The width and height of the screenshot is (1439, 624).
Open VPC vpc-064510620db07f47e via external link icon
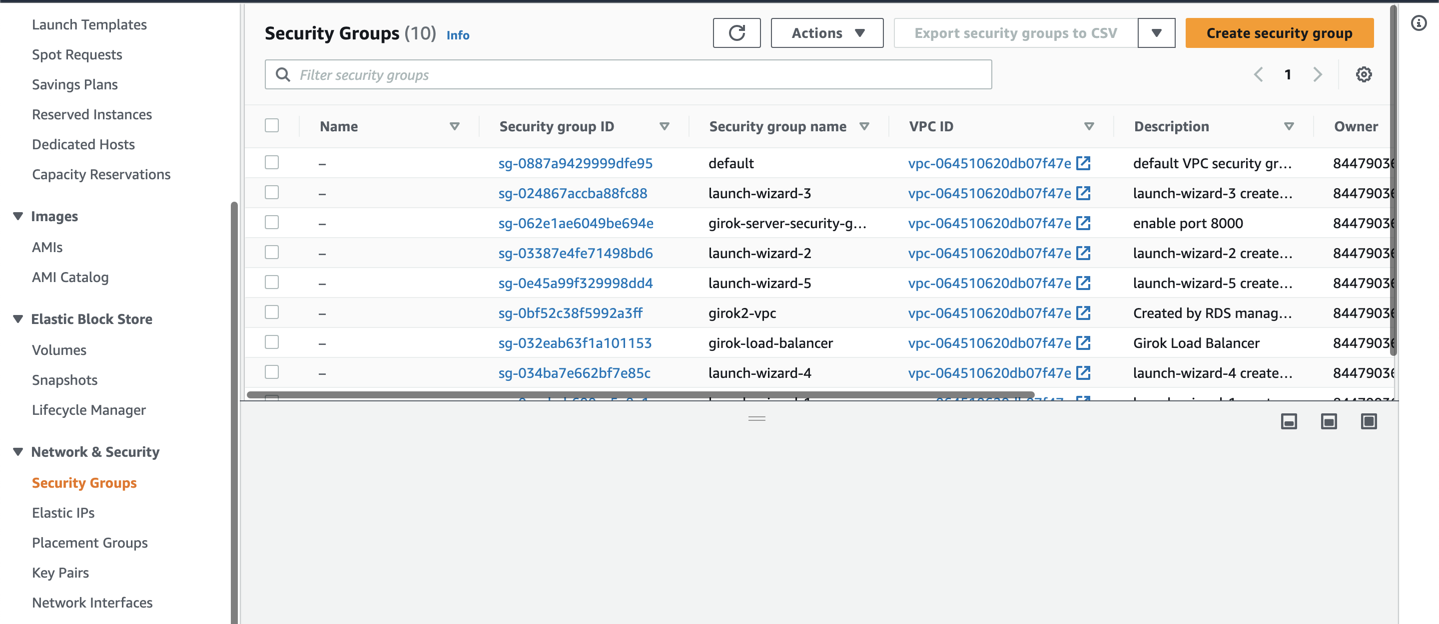(x=1083, y=163)
